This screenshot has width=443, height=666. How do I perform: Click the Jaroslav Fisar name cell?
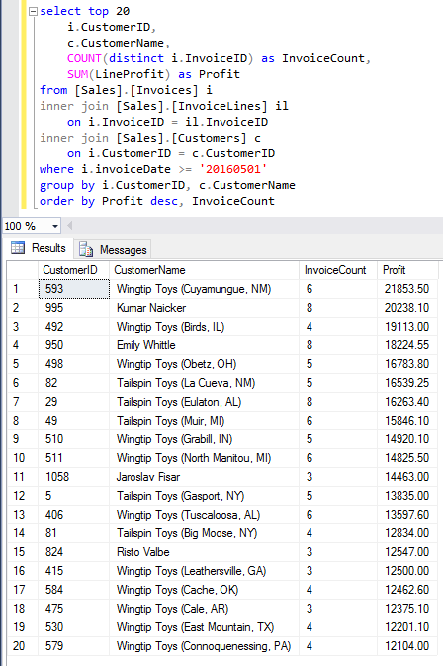coord(205,477)
